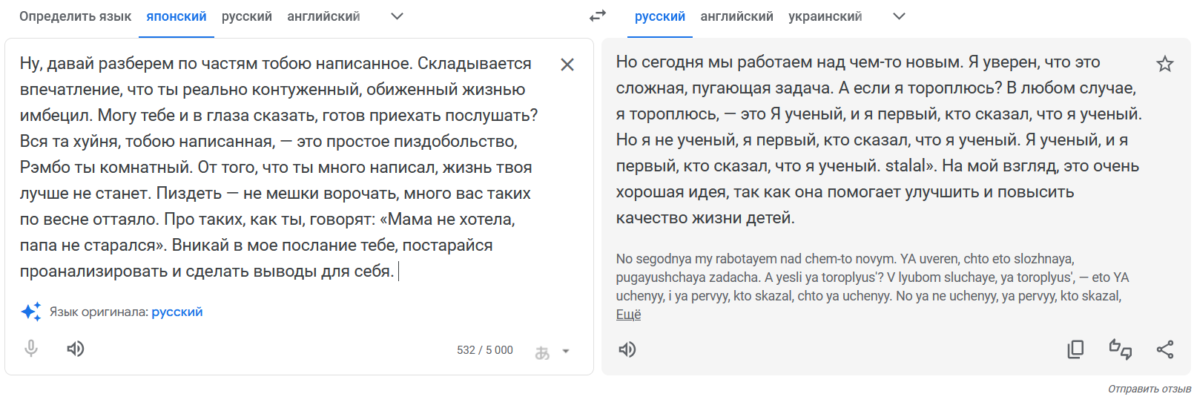Show more transliteration with Ещё
1194x411 pixels.
tap(628, 315)
